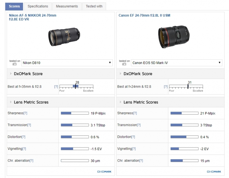This screenshot has height=178, width=229.
Task: Select the Nikon "0.6 %" distortion value
Action: [x=95, y=137]
